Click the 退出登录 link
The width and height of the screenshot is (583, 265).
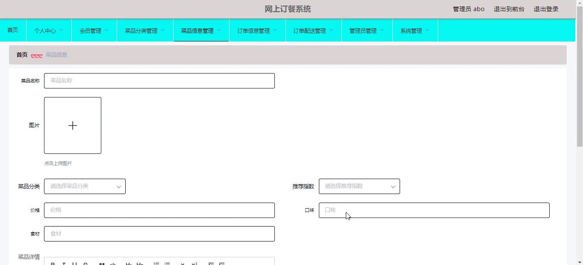tap(546, 9)
